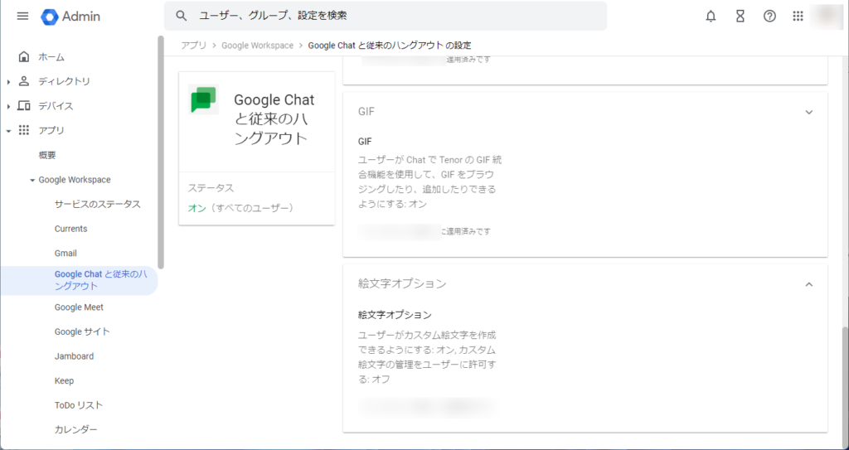Click the Google Workspace breadcrumb link
Image resolution: width=849 pixels, height=450 pixels.
(x=257, y=46)
